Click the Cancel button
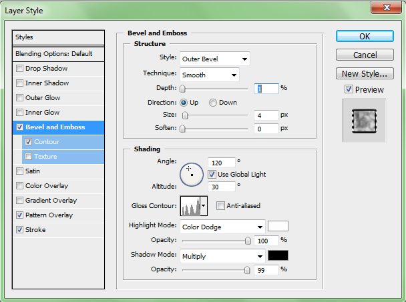Screen dimensions: 406x302 365,55
